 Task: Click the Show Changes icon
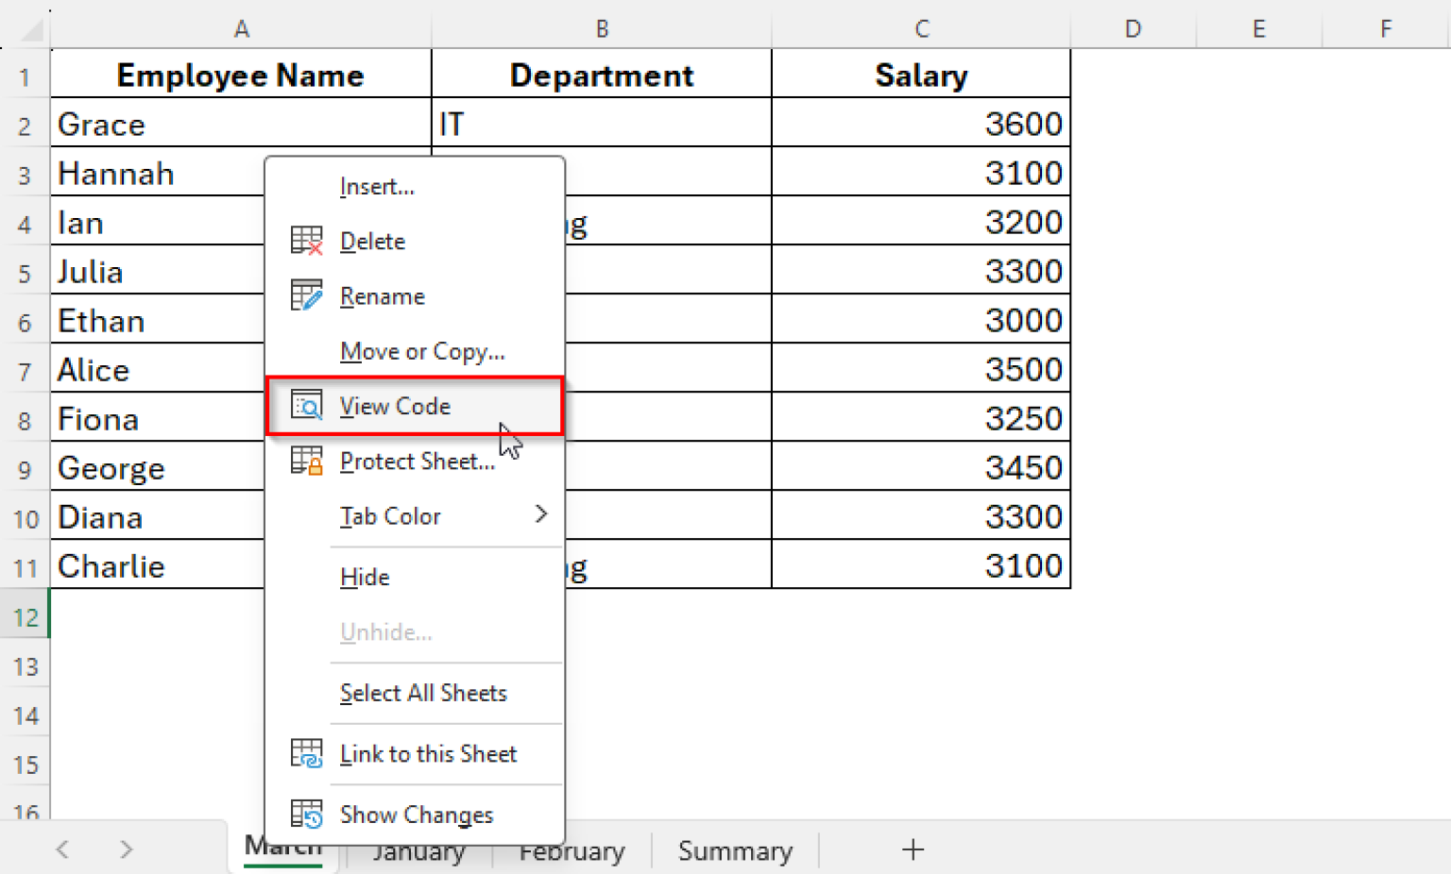pyautogui.click(x=306, y=814)
